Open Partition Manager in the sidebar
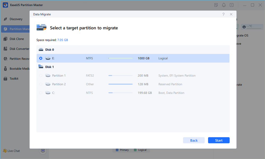This screenshot has width=265, height=159. [15, 29]
